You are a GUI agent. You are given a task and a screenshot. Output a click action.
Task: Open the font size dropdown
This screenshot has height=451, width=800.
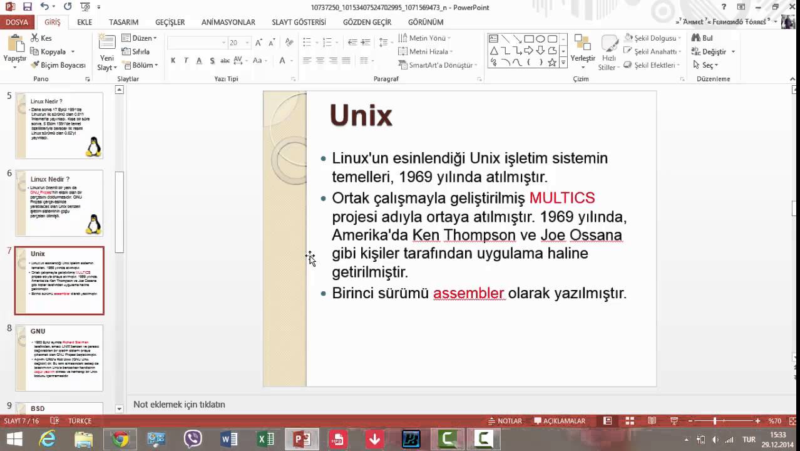[x=246, y=43]
